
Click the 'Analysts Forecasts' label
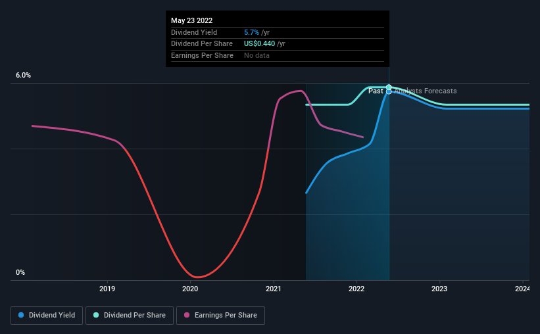[426, 91]
